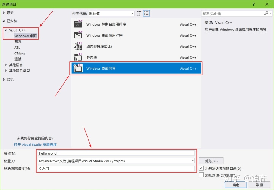Viewport: 274px width, 190px height.
Task: Select Windows 控制台应用程序 template name
Action: pos(106,24)
